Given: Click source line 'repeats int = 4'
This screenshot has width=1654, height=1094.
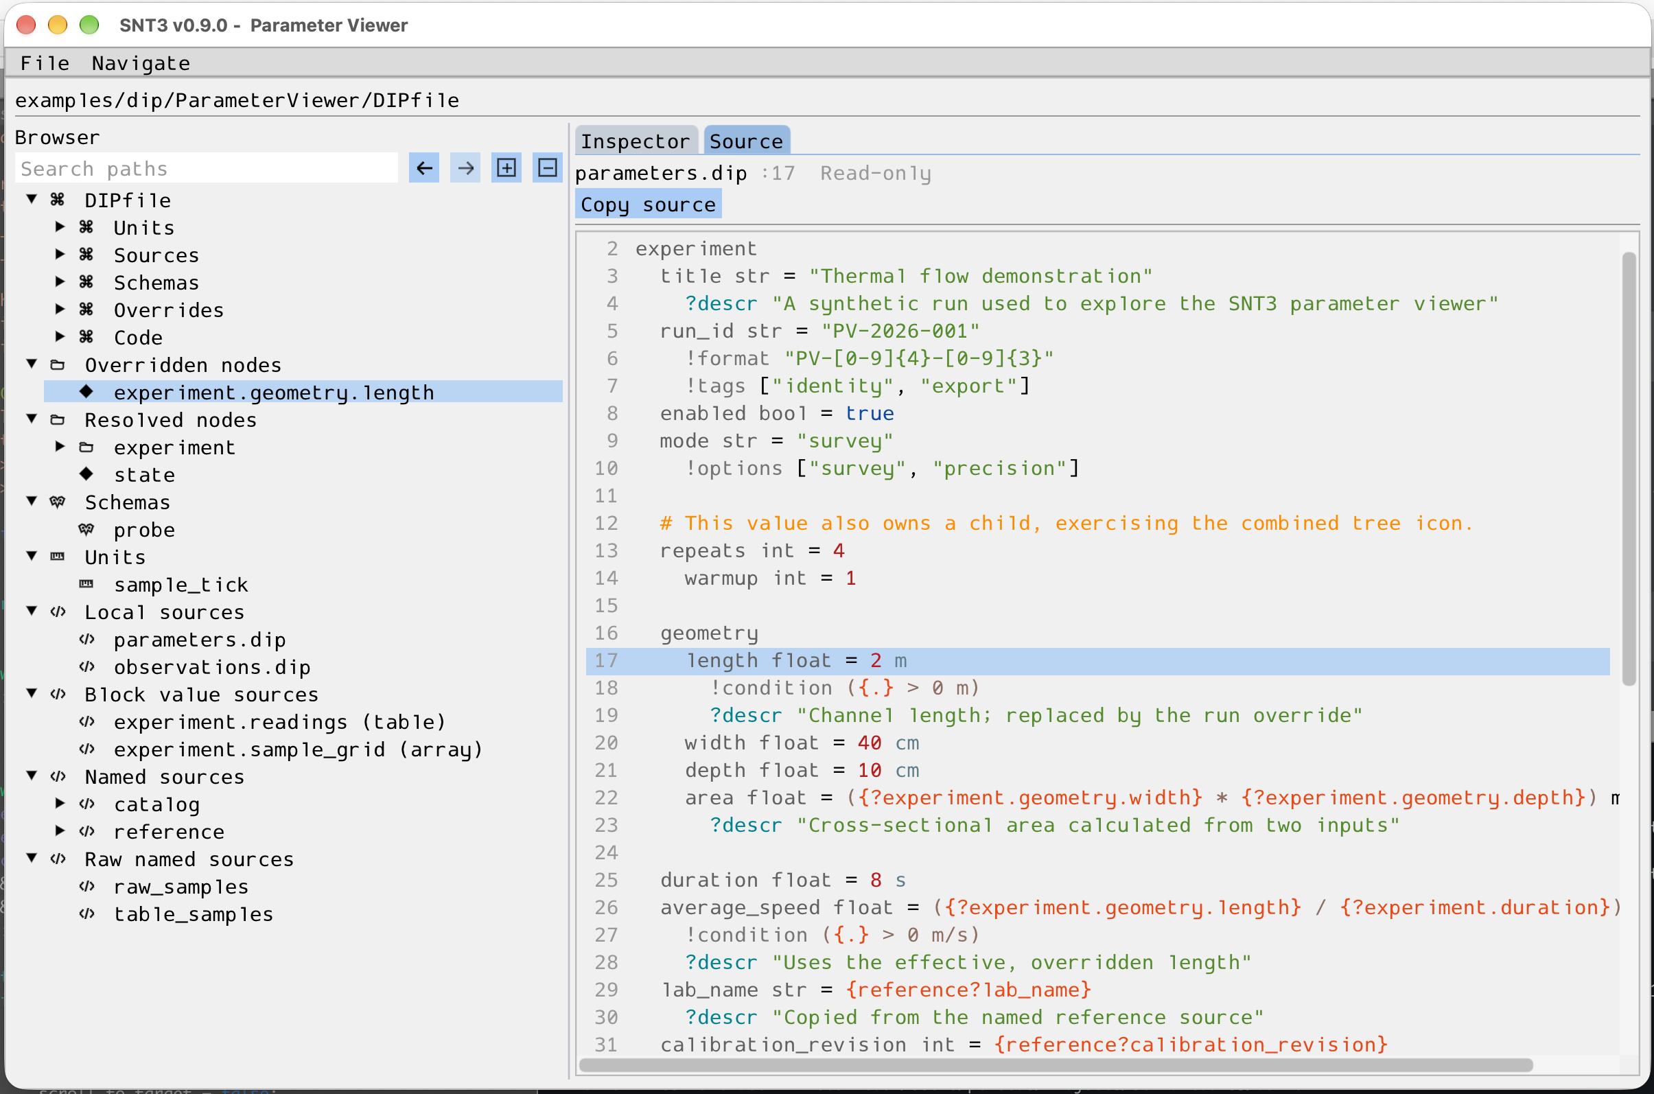Looking at the screenshot, I should tap(752, 550).
